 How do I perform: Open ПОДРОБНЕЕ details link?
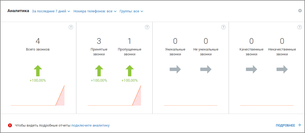(x=288, y=125)
